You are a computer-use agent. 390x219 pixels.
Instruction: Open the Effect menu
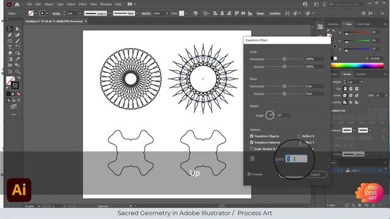[x=83, y=4]
